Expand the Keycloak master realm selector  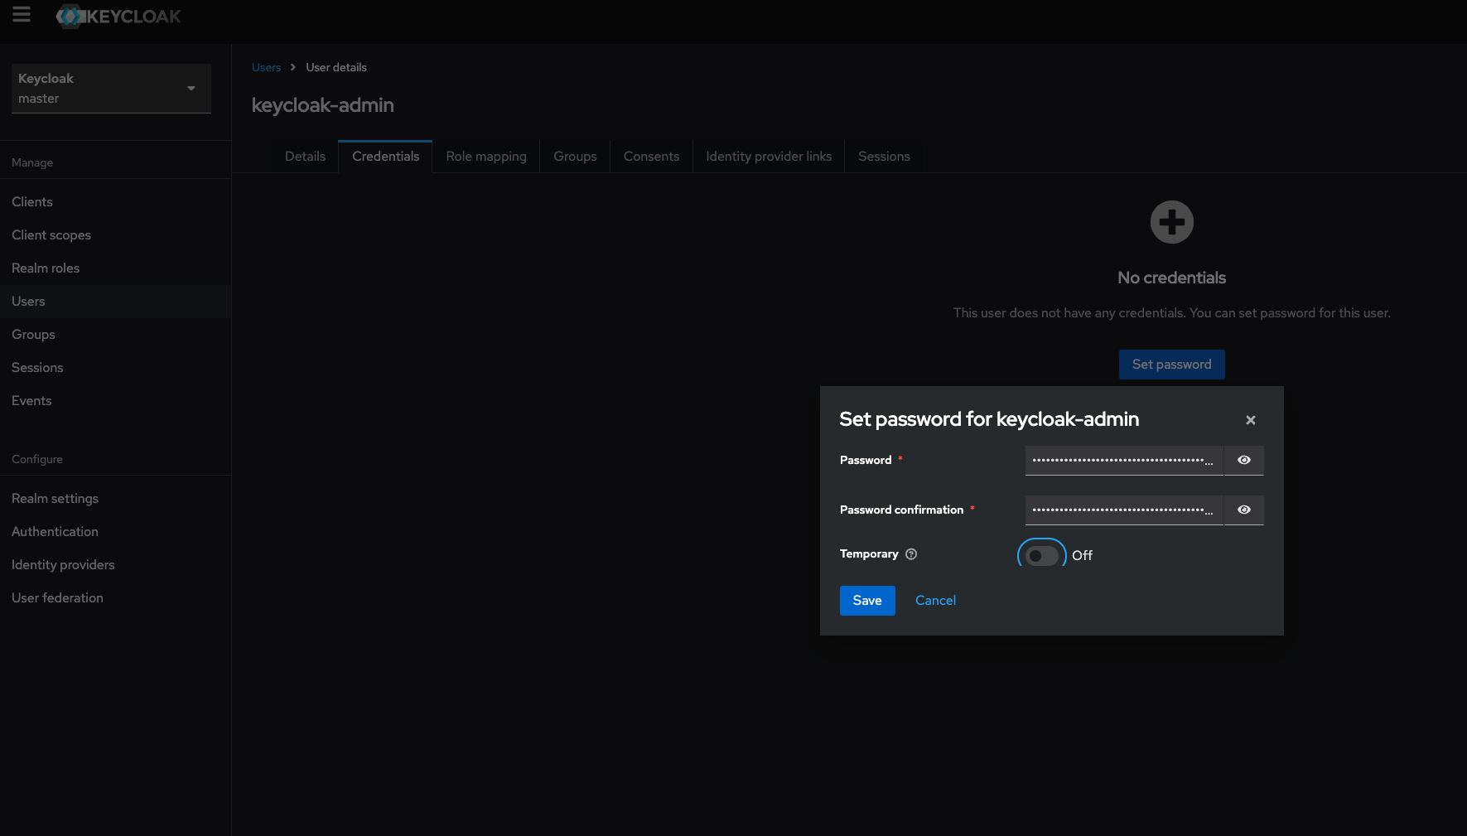click(111, 88)
